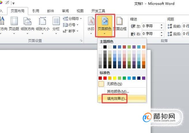Expand the Watermark dropdown arrow
This screenshot has width=189, height=133.
point(91,33)
